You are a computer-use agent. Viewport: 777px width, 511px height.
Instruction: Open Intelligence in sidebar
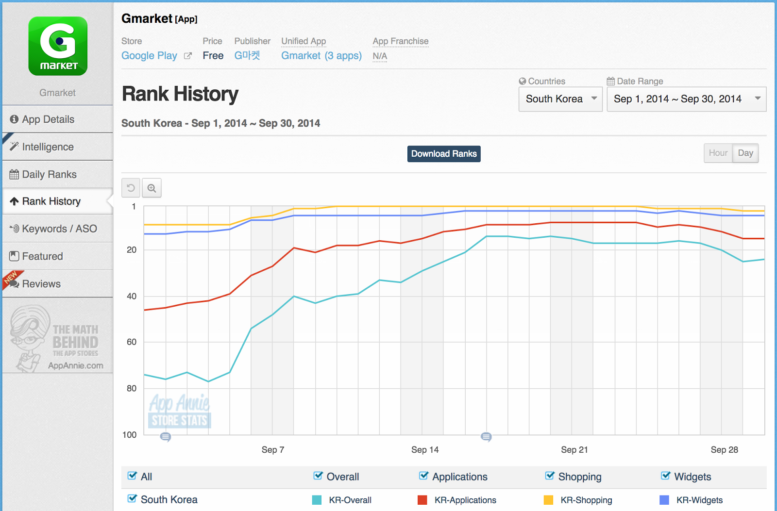(58, 147)
